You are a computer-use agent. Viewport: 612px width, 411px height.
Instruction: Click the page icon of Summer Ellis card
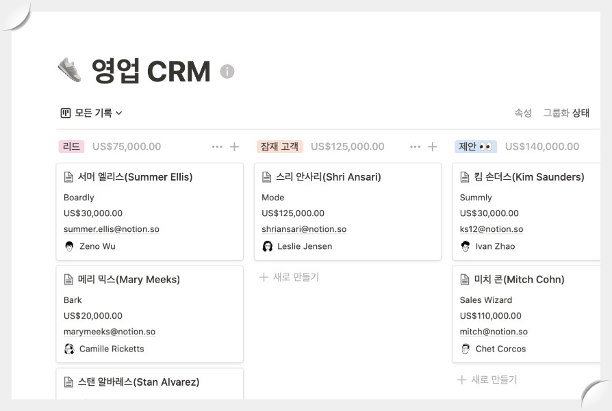[68, 177]
